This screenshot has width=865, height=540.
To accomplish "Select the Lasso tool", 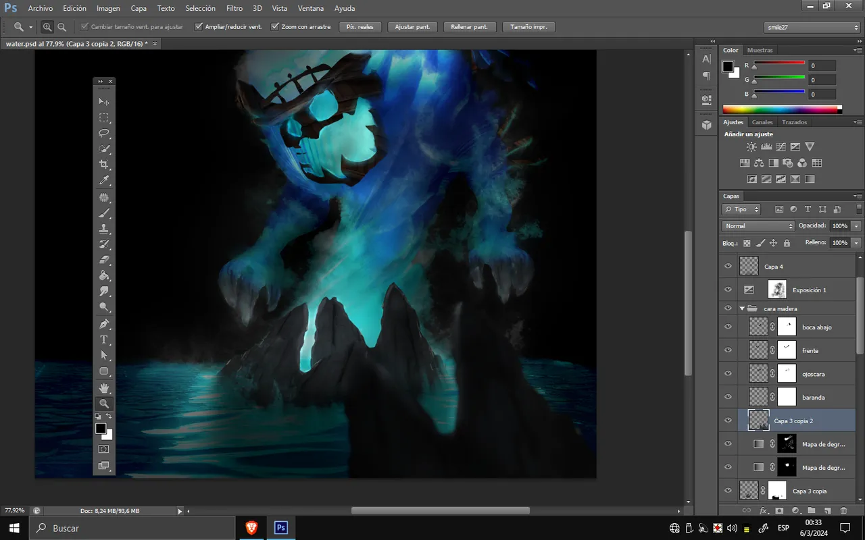I will 104,133.
